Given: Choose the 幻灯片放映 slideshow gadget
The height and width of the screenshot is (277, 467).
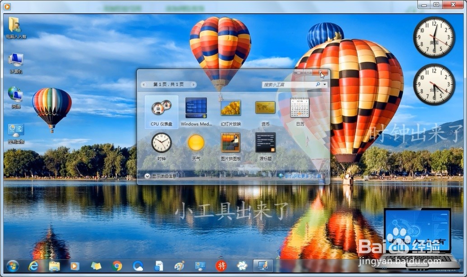Looking at the screenshot, I should [231, 112].
